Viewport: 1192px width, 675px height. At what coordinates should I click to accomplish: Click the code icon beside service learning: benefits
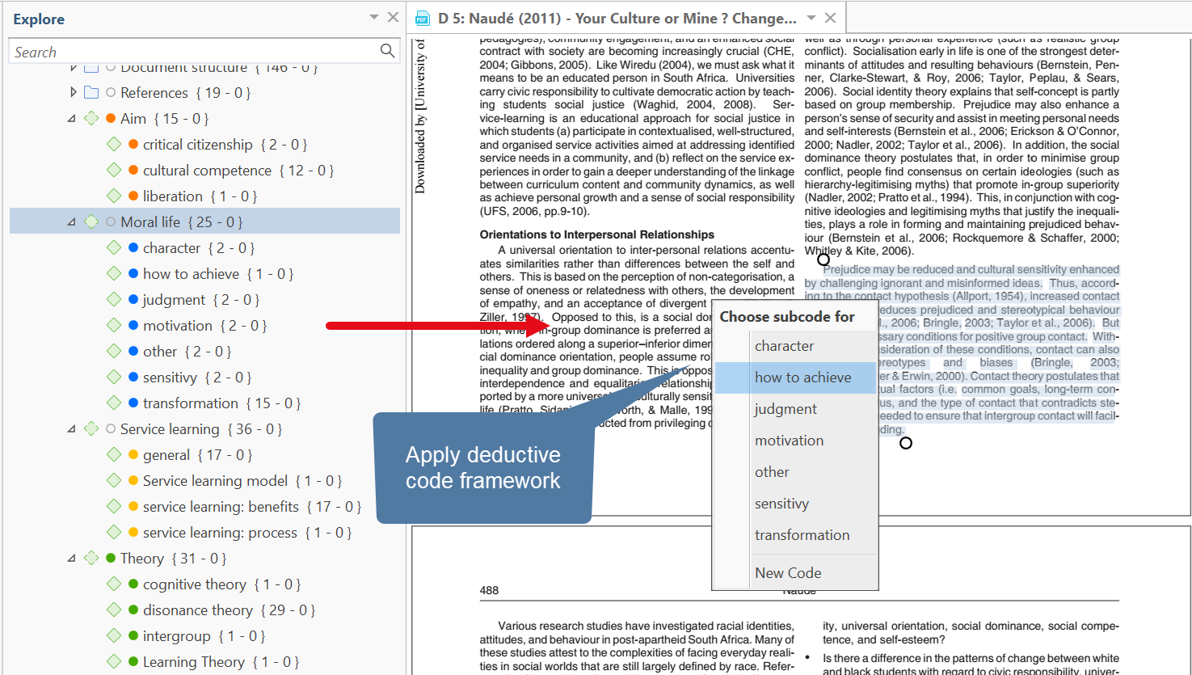coord(114,507)
